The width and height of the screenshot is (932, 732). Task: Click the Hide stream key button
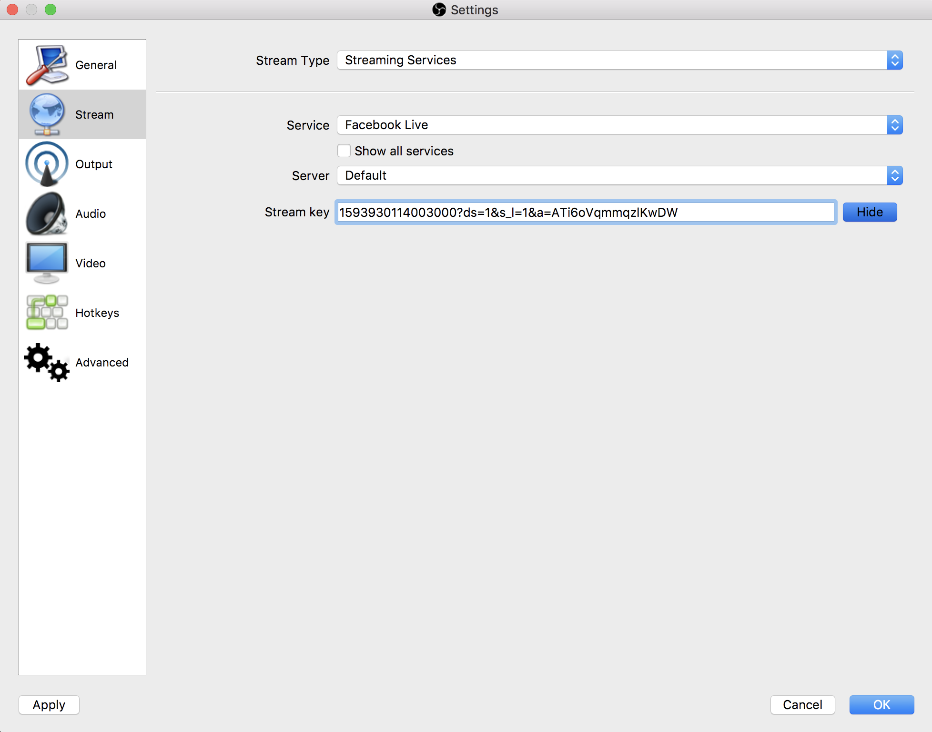tap(870, 212)
